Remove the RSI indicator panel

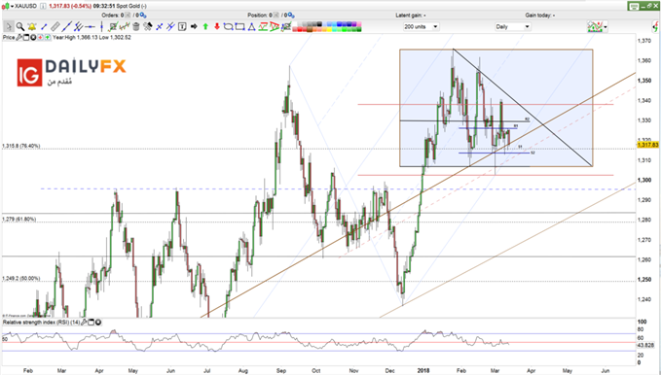(98, 323)
